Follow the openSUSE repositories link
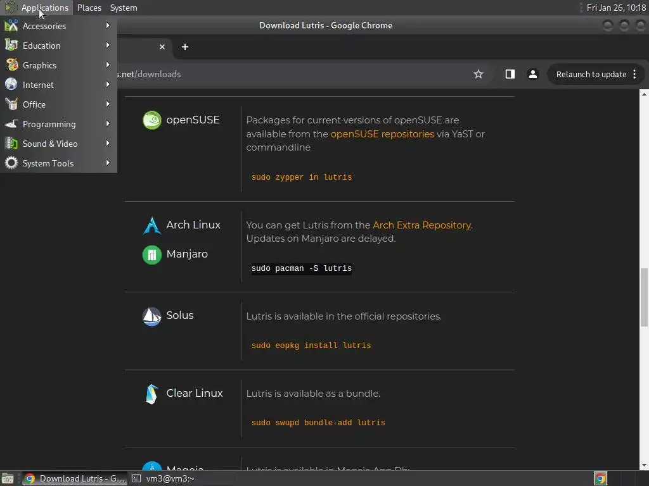Image resolution: width=649 pixels, height=486 pixels. [382, 134]
